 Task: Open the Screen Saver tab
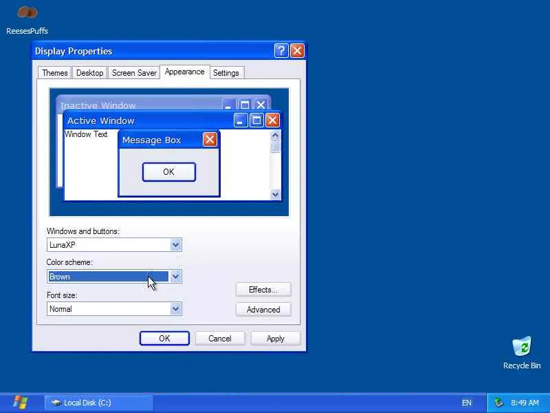134,73
